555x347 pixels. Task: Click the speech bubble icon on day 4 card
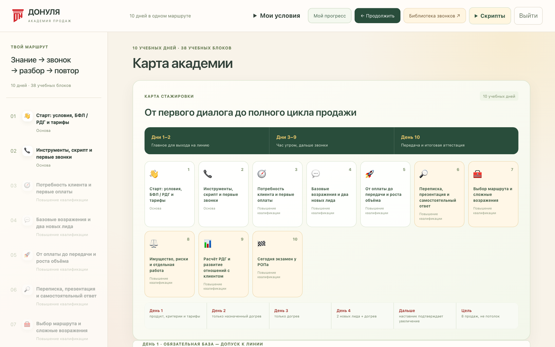point(316,174)
